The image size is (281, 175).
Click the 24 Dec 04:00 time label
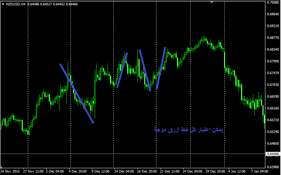[192, 171]
